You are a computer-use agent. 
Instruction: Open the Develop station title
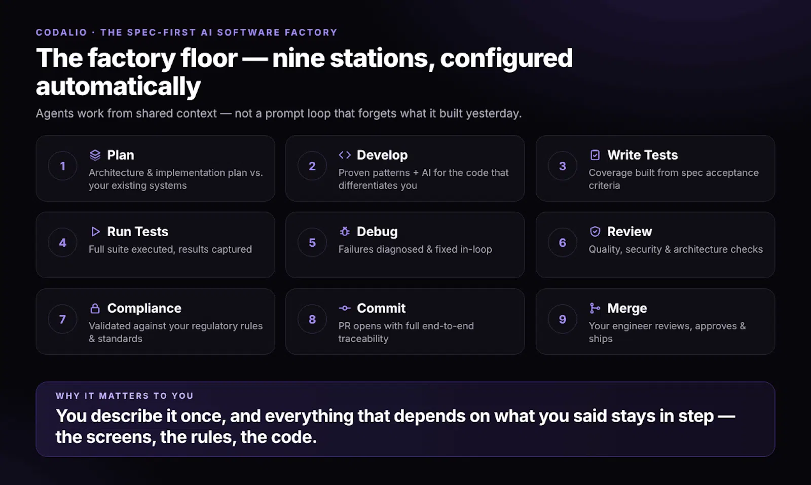pos(382,155)
